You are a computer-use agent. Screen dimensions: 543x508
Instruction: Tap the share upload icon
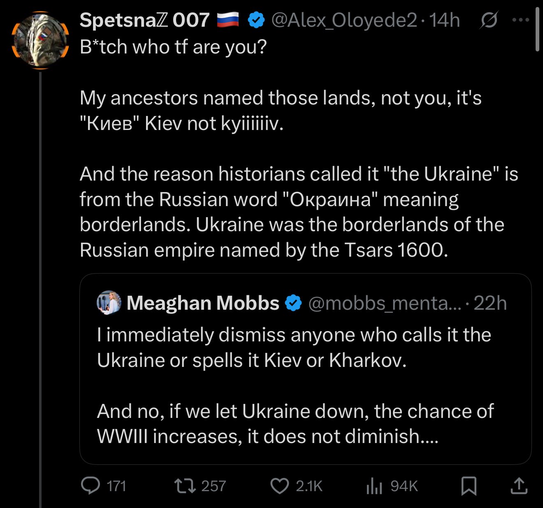coord(519,486)
